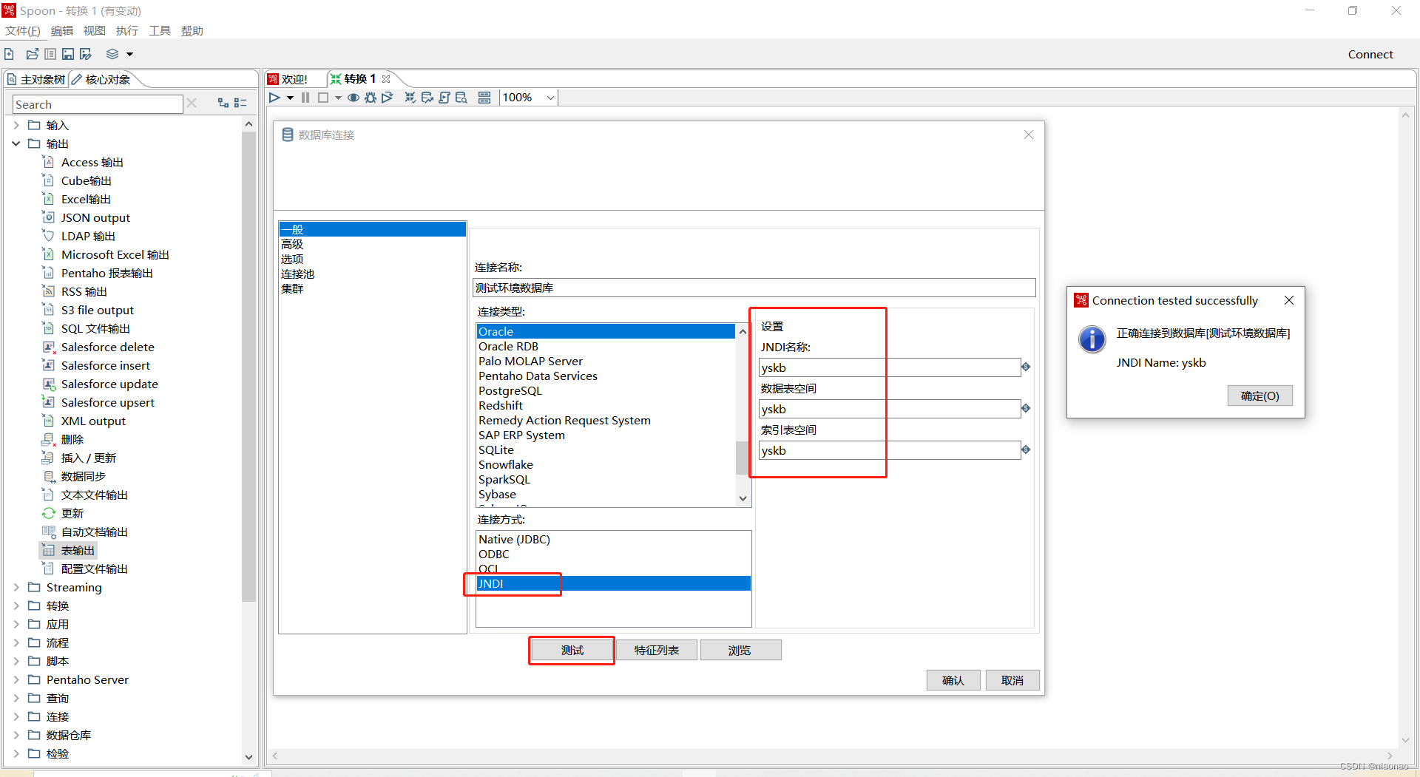
Task: Choose Native (JDBC) access method
Action: point(613,539)
